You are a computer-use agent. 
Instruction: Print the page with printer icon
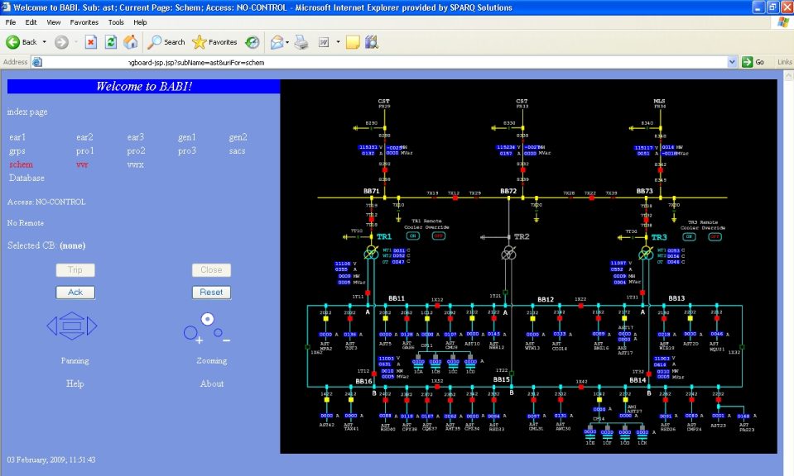(x=301, y=42)
